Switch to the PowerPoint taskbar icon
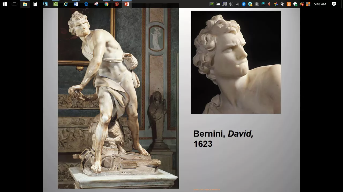This screenshot has height=192, width=343. [x=127, y=4]
